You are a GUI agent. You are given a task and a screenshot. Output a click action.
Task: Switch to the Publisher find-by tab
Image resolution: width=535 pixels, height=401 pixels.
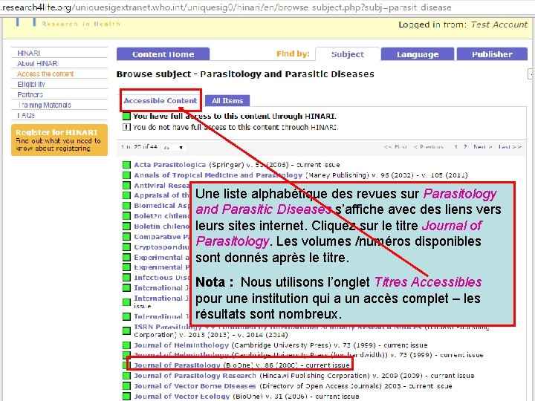click(492, 54)
